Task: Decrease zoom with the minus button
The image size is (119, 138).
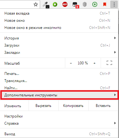Action: tap(71, 63)
